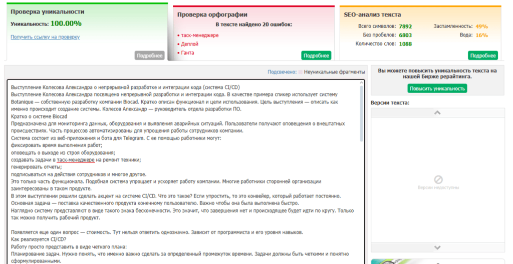Click the underlined 'таск-менеджере' word in text

point(76,160)
